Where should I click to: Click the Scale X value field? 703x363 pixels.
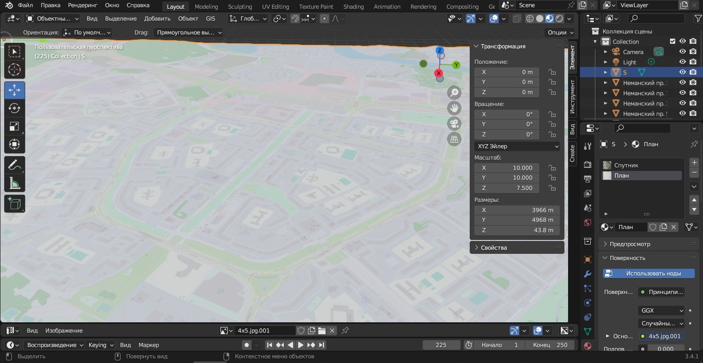pyautogui.click(x=507, y=168)
